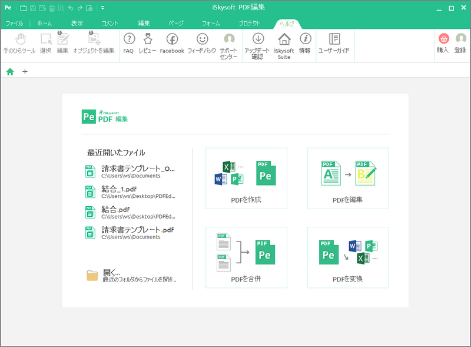Switch to the ページ tab

pos(175,23)
